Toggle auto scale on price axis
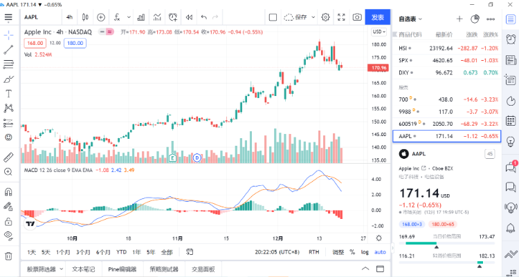The height and width of the screenshot is (277, 519). 380,252
